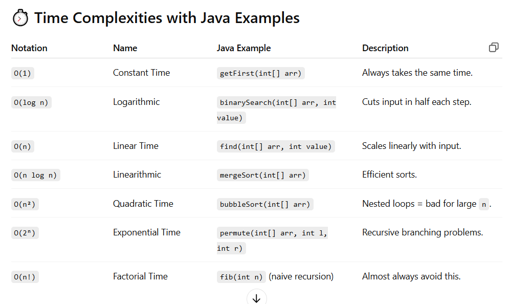The width and height of the screenshot is (509, 304).
Task: Select the O(2ⁿ) notation chip
Action: coord(25,232)
